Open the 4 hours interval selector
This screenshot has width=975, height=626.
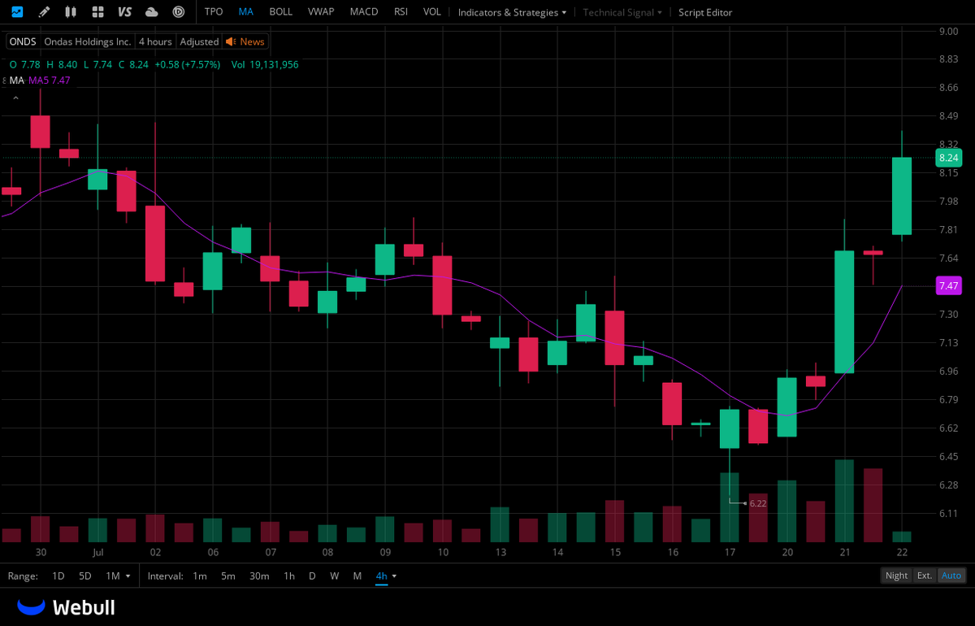tap(154, 41)
